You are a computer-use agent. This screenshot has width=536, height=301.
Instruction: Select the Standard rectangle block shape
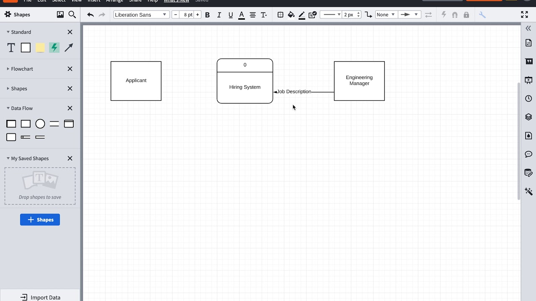coord(26,48)
